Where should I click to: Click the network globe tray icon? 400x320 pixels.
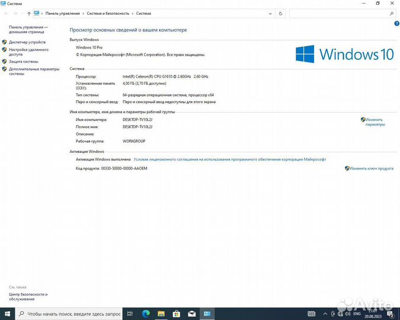pos(340,314)
